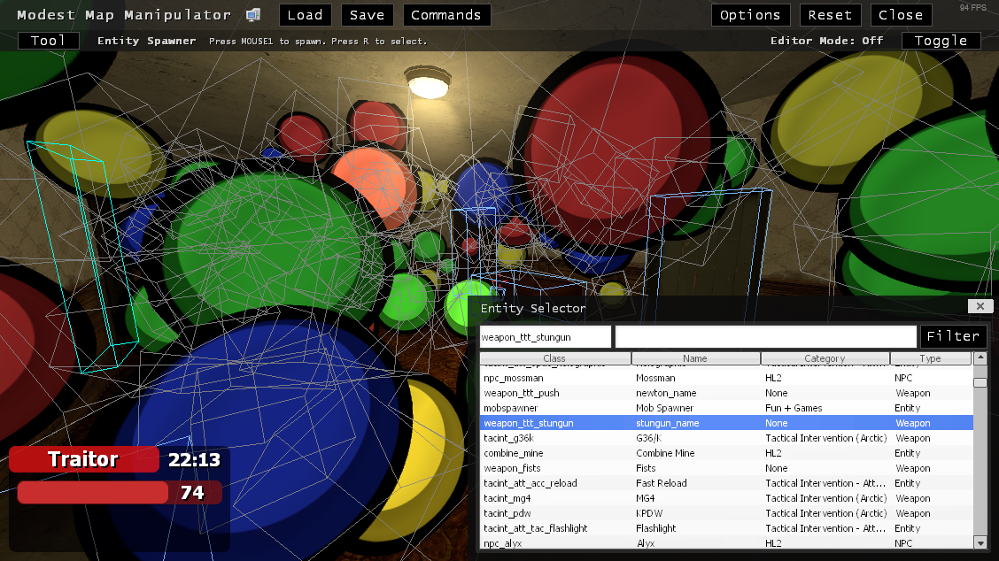
Task: Select the weapon_fists row
Action: click(726, 468)
